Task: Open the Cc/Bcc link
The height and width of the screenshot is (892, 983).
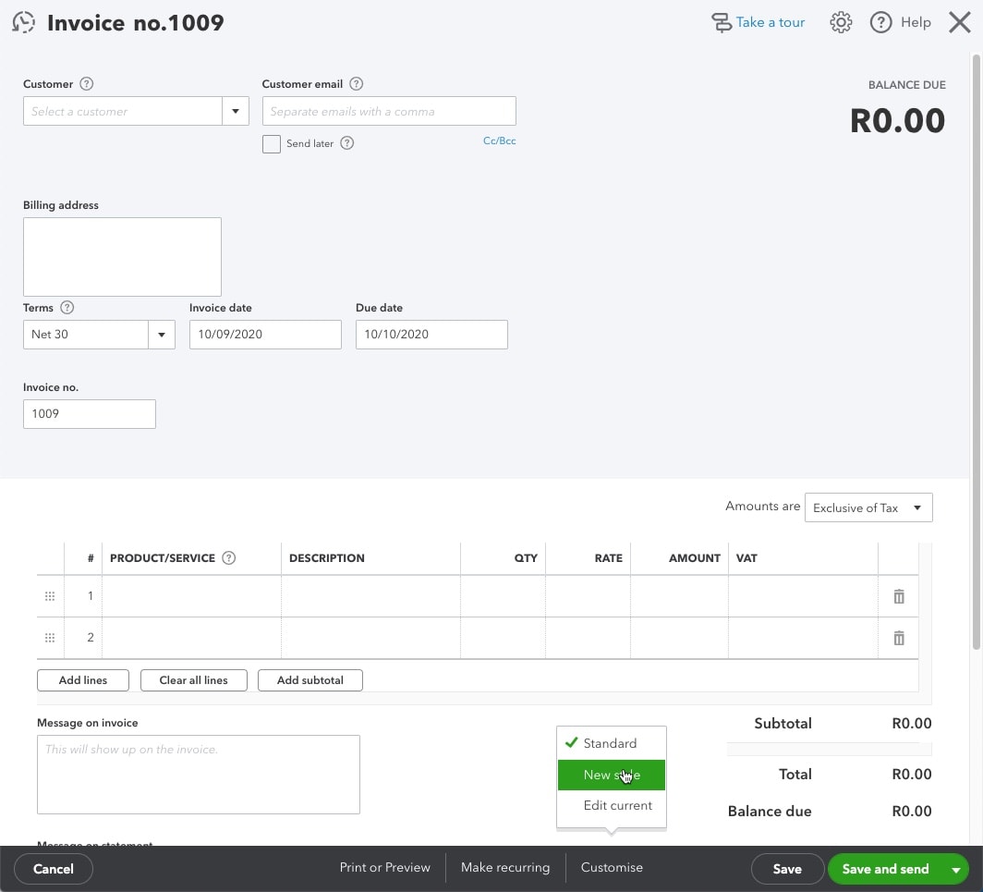Action: [x=499, y=141]
